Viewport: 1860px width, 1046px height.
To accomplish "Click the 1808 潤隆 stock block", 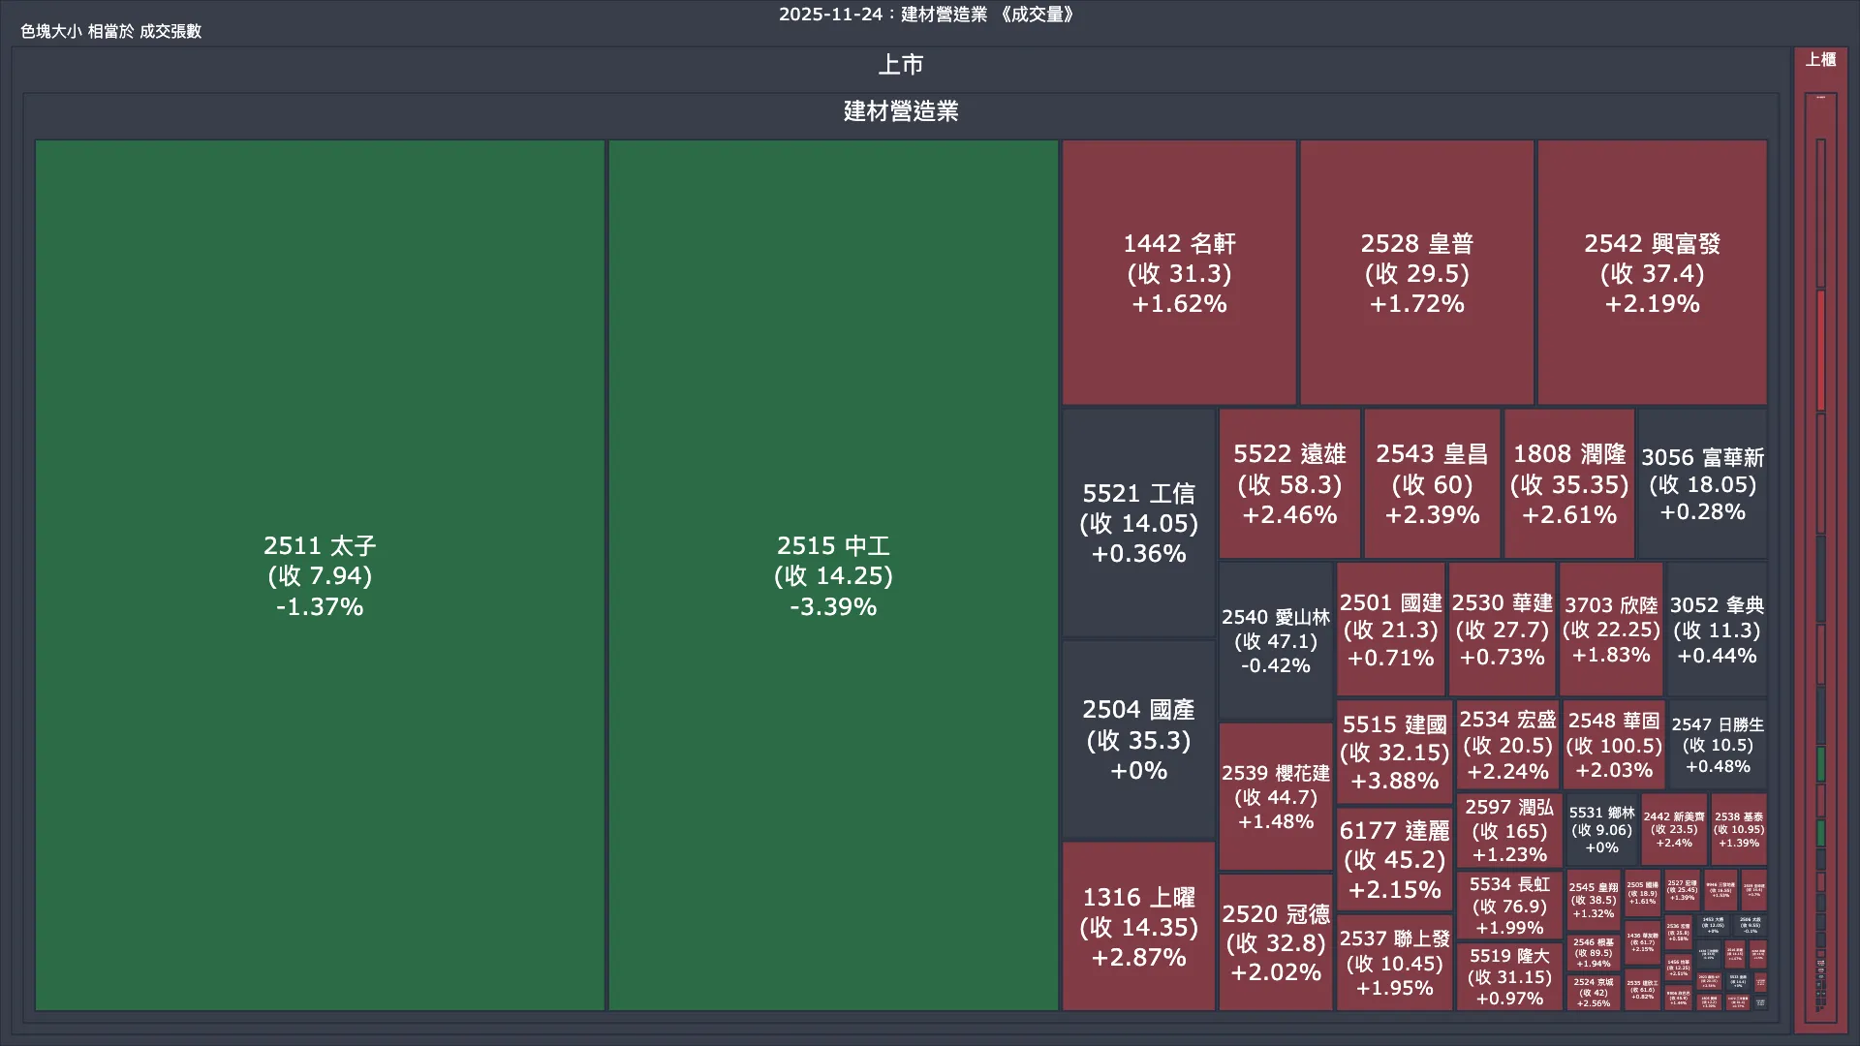I will pos(1569,484).
